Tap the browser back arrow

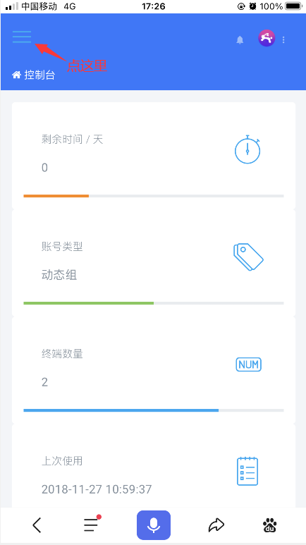pos(37,525)
